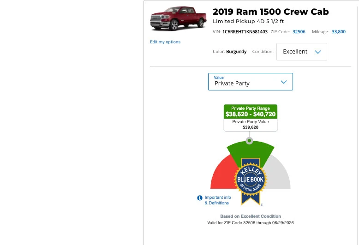Click the ZIP Code 32506 link
The width and height of the screenshot is (359, 245).
[299, 31]
